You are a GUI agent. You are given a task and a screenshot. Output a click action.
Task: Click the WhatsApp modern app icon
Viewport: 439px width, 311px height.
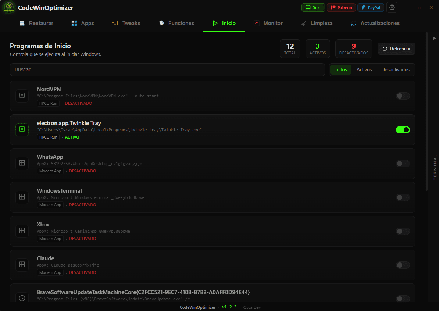[22, 163]
